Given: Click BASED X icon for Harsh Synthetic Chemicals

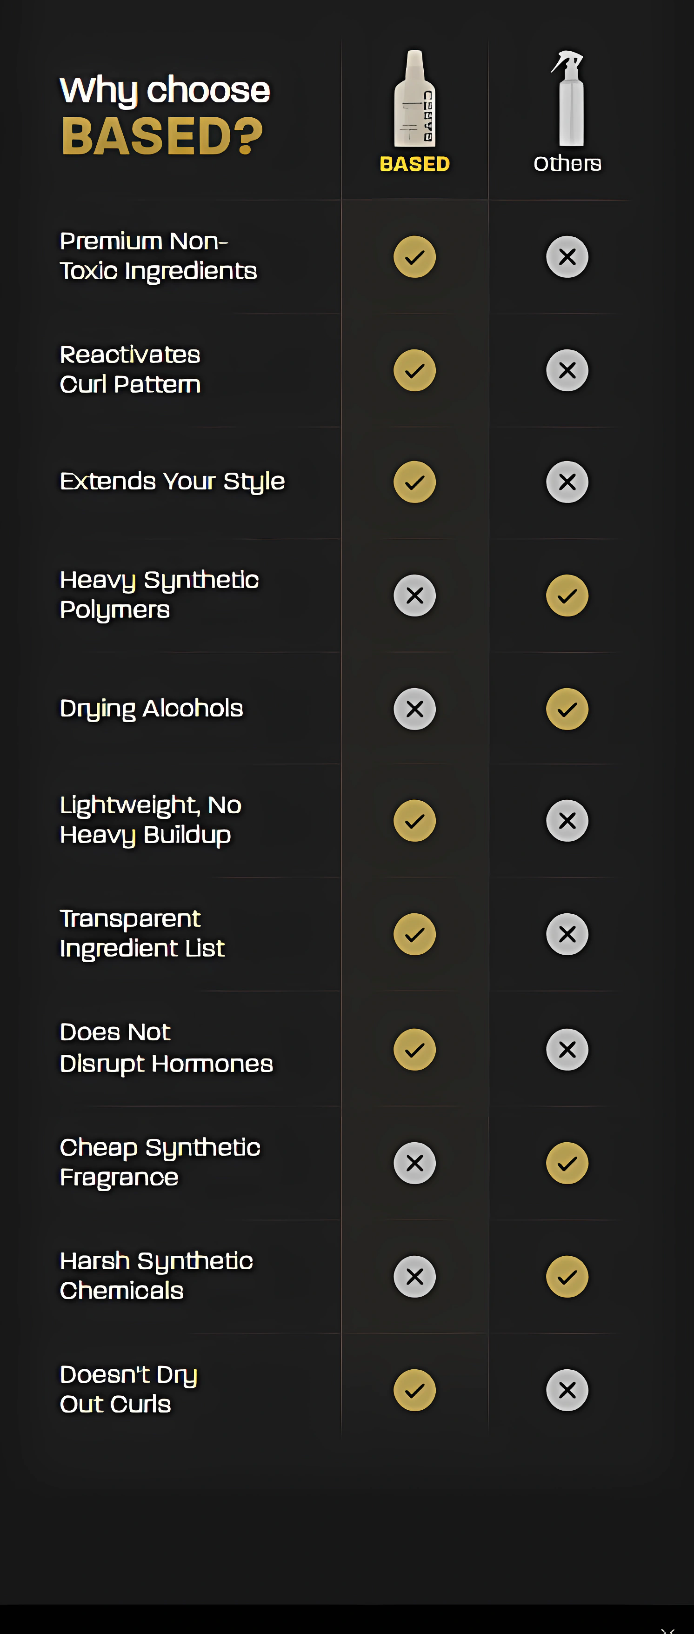Looking at the screenshot, I should pyautogui.click(x=415, y=1277).
